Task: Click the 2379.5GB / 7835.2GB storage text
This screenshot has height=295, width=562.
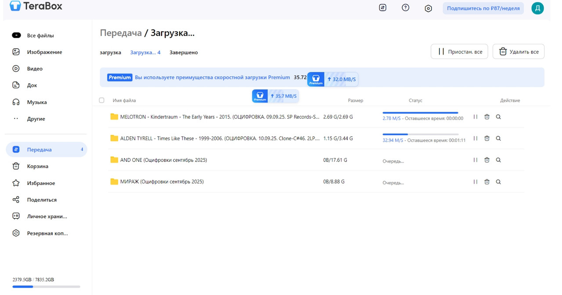Action: click(x=33, y=280)
